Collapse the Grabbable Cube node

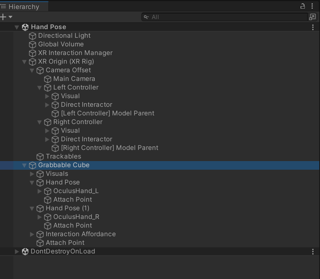pos(24,165)
